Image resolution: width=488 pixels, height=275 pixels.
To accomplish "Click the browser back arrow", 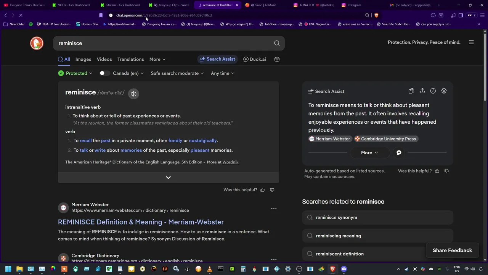I will click(6, 15).
